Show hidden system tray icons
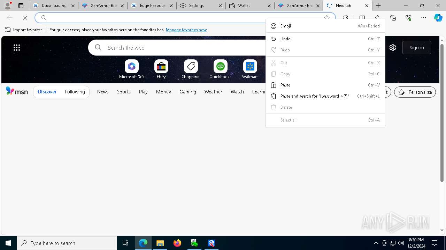Viewport: 446px width, 250px height. click(x=376, y=243)
